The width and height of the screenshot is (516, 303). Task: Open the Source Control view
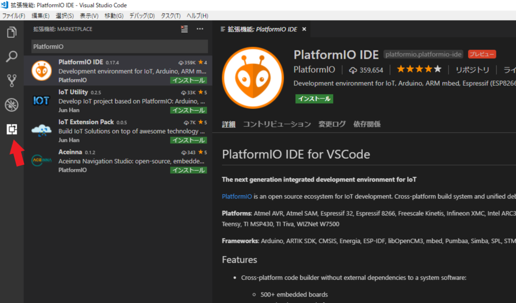point(12,81)
